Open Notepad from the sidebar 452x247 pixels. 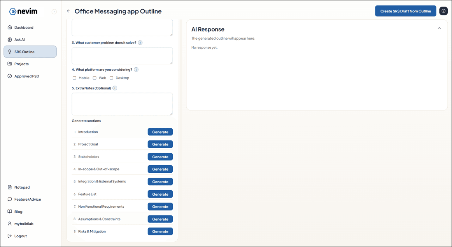point(22,187)
